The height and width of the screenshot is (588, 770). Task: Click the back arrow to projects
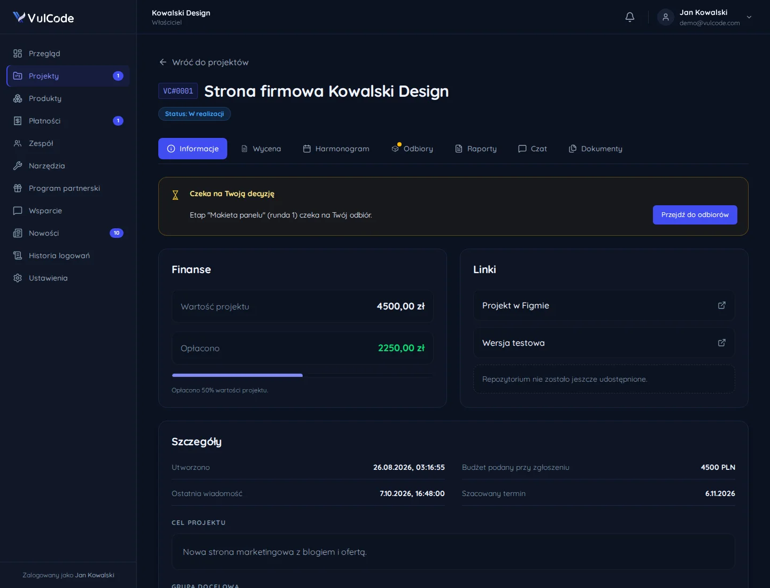pyautogui.click(x=163, y=62)
